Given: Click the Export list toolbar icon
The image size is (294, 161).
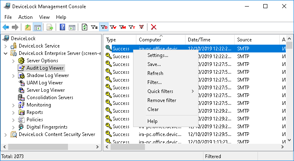Looking at the screenshot, I should tap(50, 27).
